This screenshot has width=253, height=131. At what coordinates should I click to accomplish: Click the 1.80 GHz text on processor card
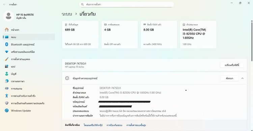coord(187,44)
